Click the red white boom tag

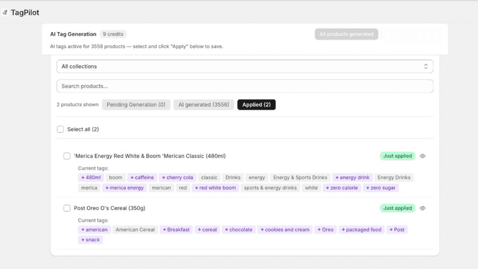[x=215, y=188]
